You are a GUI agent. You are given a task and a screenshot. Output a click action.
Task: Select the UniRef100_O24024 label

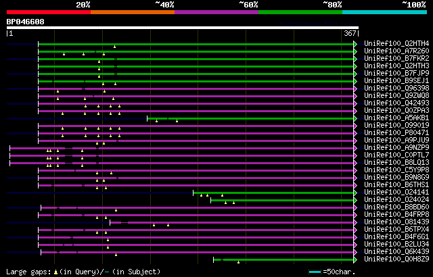pos(396,200)
